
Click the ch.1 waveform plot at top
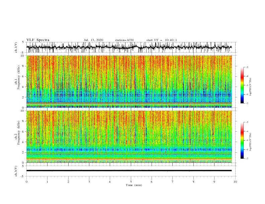[129, 47]
